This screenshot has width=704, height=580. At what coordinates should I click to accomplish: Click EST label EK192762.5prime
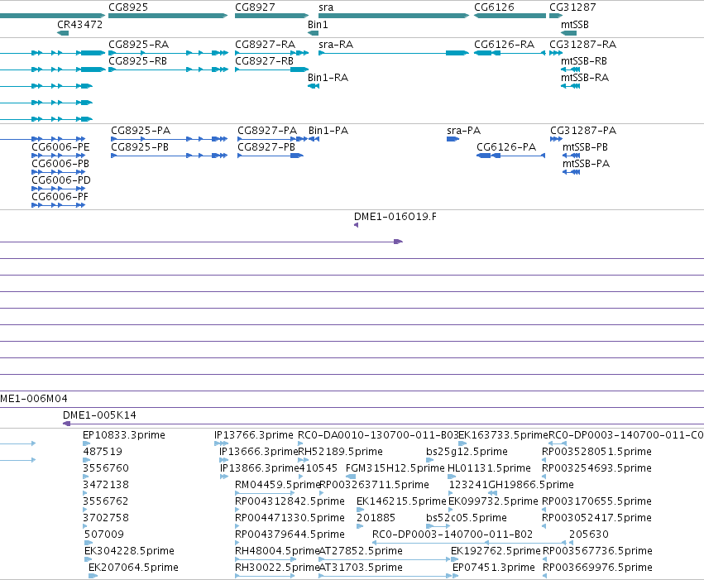click(496, 551)
